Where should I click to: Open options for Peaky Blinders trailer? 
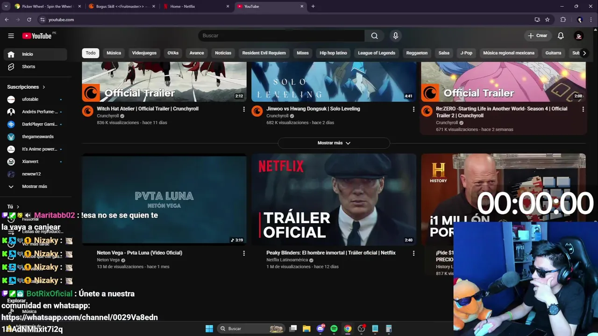[x=413, y=253]
